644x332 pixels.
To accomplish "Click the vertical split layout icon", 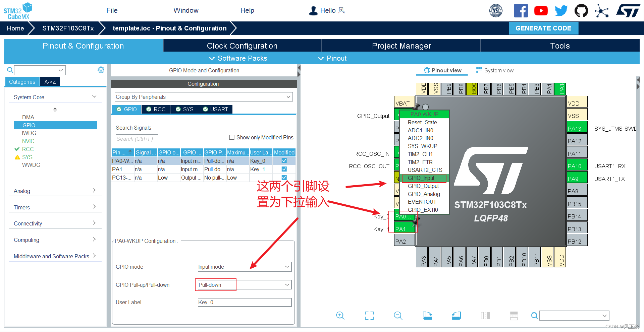I will pyautogui.click(x=485, y=315).
